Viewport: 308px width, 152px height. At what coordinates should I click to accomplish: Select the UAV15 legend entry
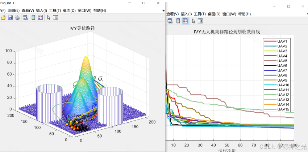pyautogui.click(x=276, y=109)
